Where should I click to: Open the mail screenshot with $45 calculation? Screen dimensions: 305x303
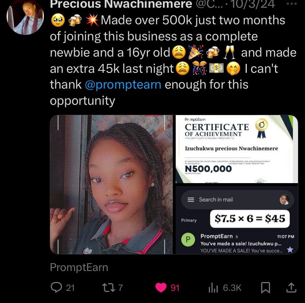pyautogui.click(x=237, y=220)
